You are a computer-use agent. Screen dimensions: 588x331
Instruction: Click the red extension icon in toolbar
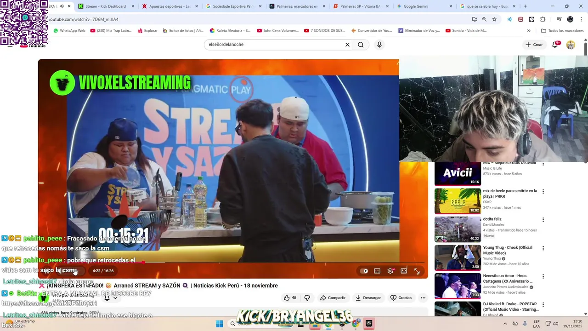pos(520,19)
